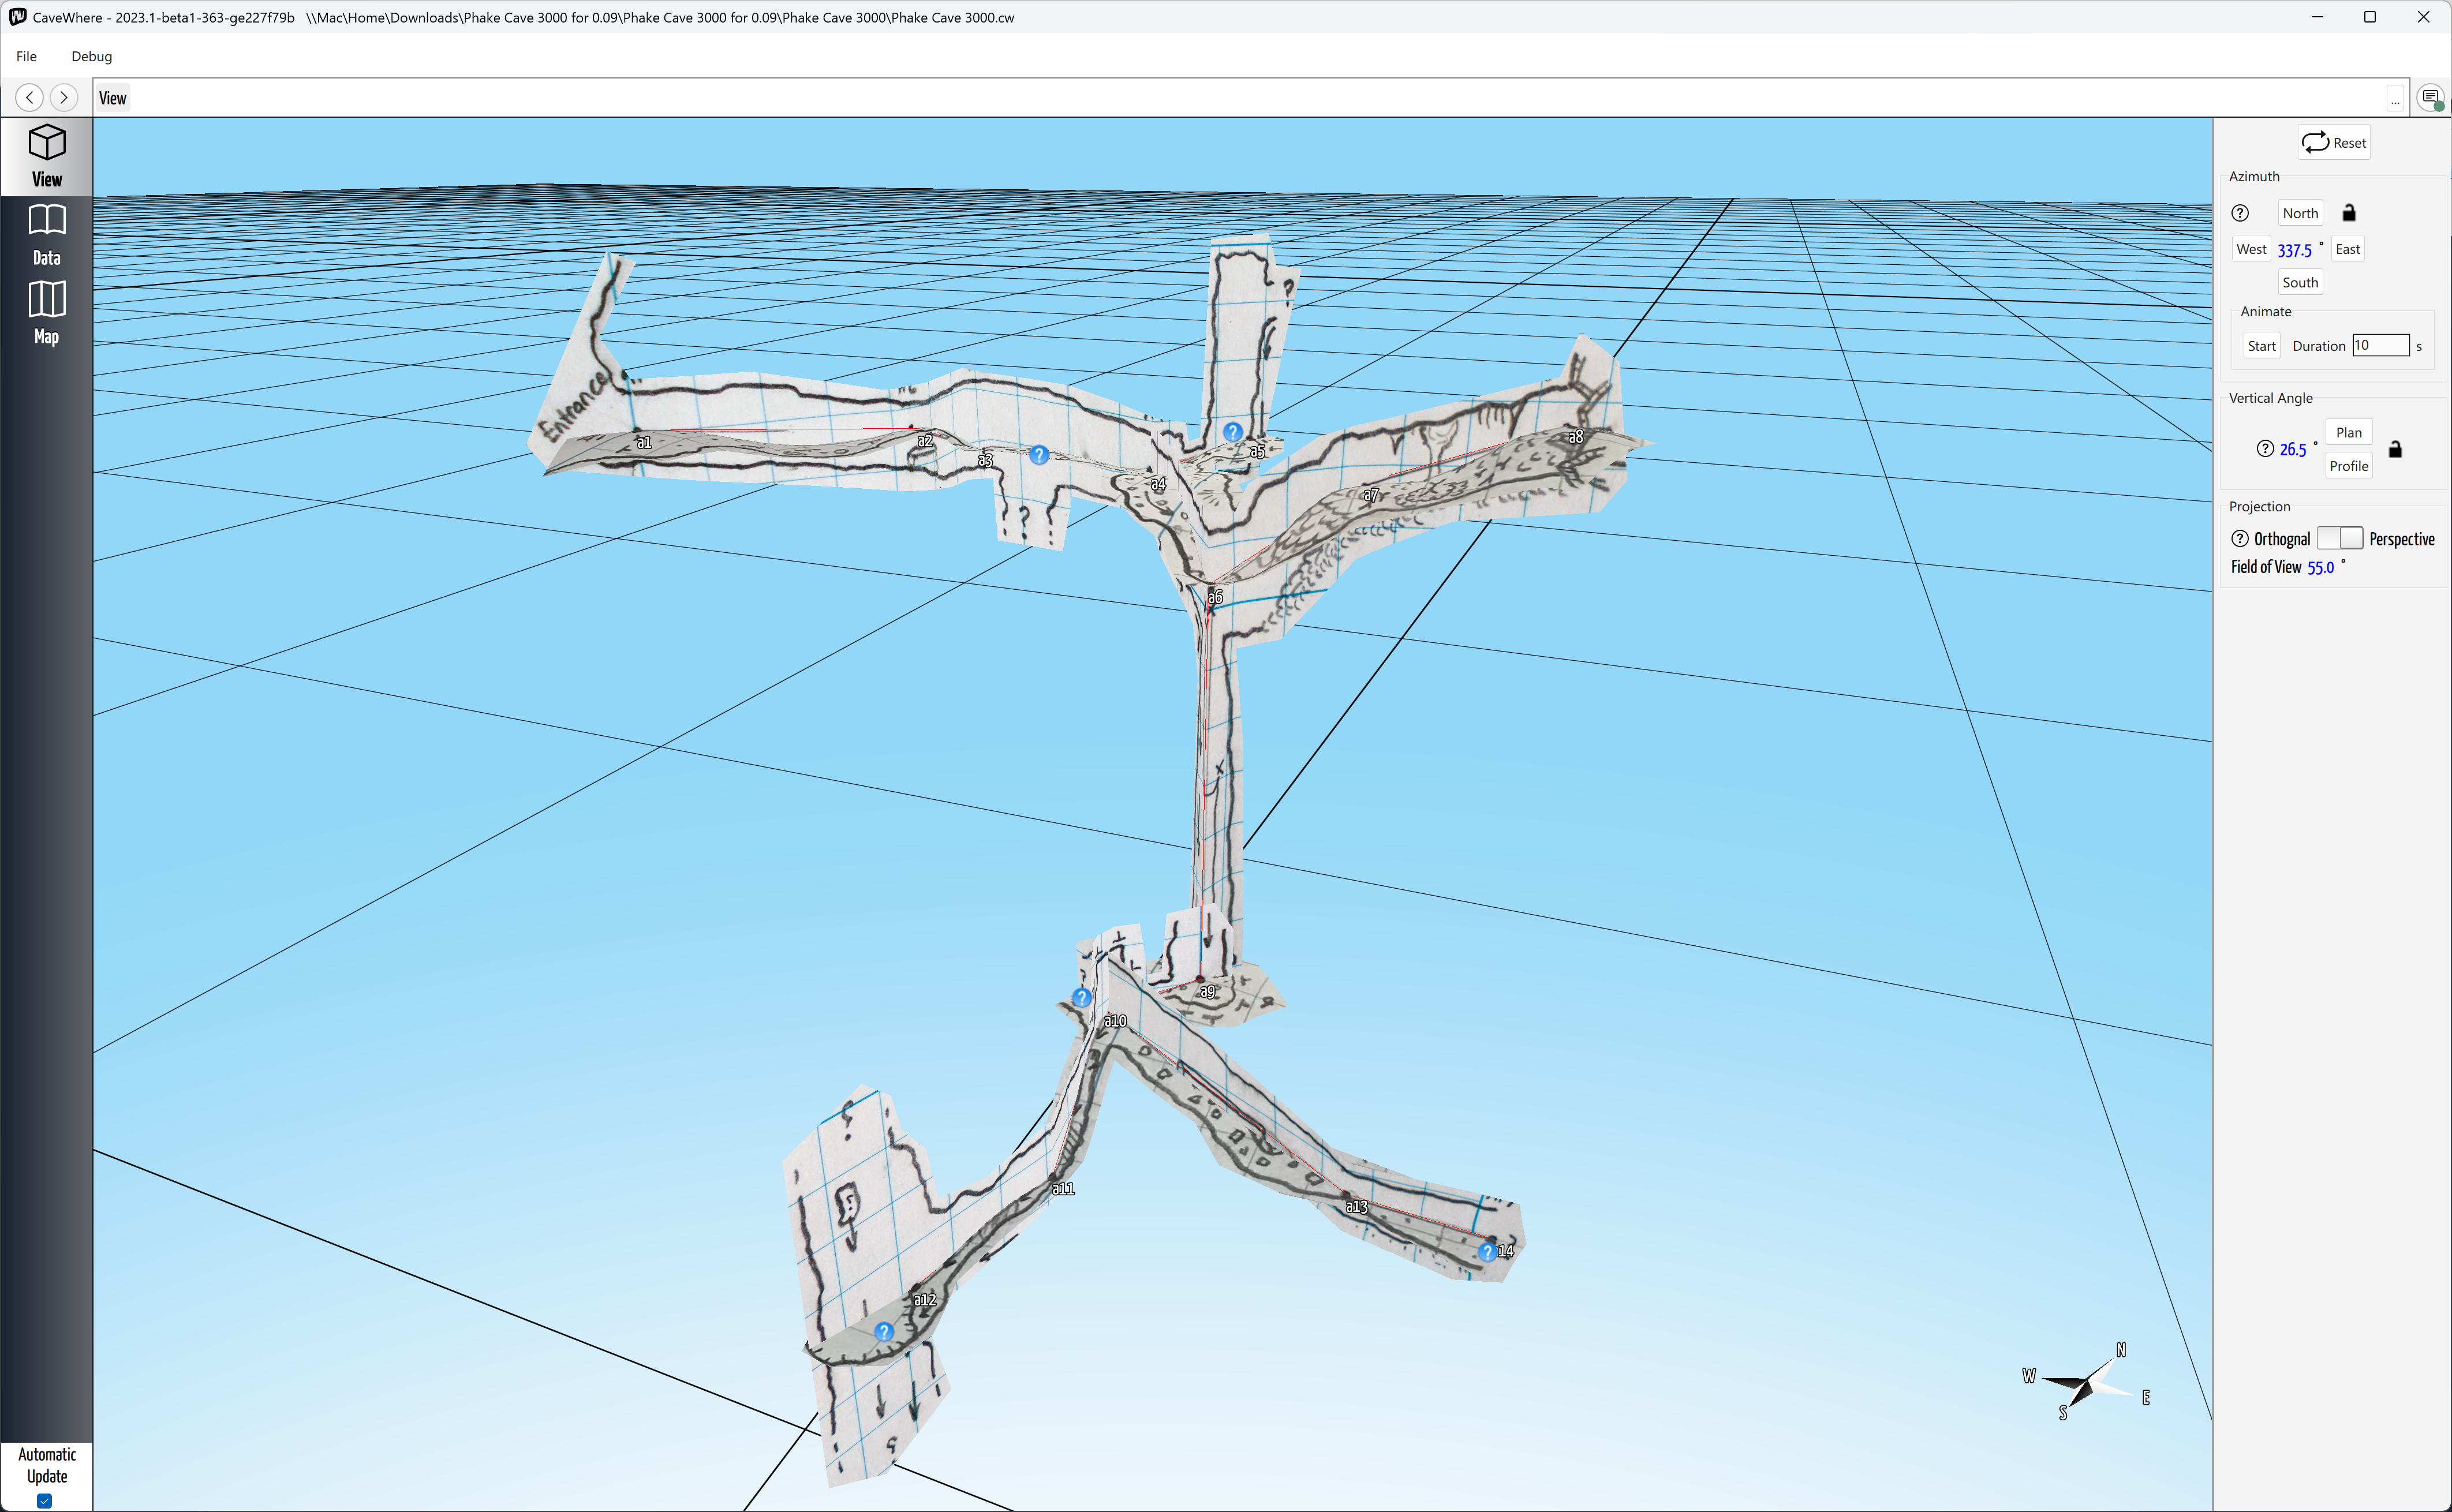The height and width of the screenshot is (1512, 2452).
Task: Select station label a7
Action: tap(1371, 495)
